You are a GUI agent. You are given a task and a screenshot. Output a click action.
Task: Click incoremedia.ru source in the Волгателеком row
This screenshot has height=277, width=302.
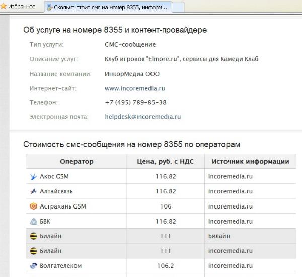231,266
